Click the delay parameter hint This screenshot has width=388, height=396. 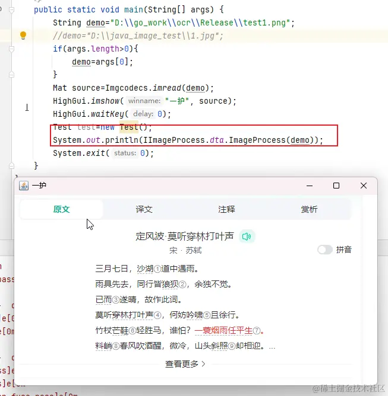pyautogui.click(x=143, y=114)
